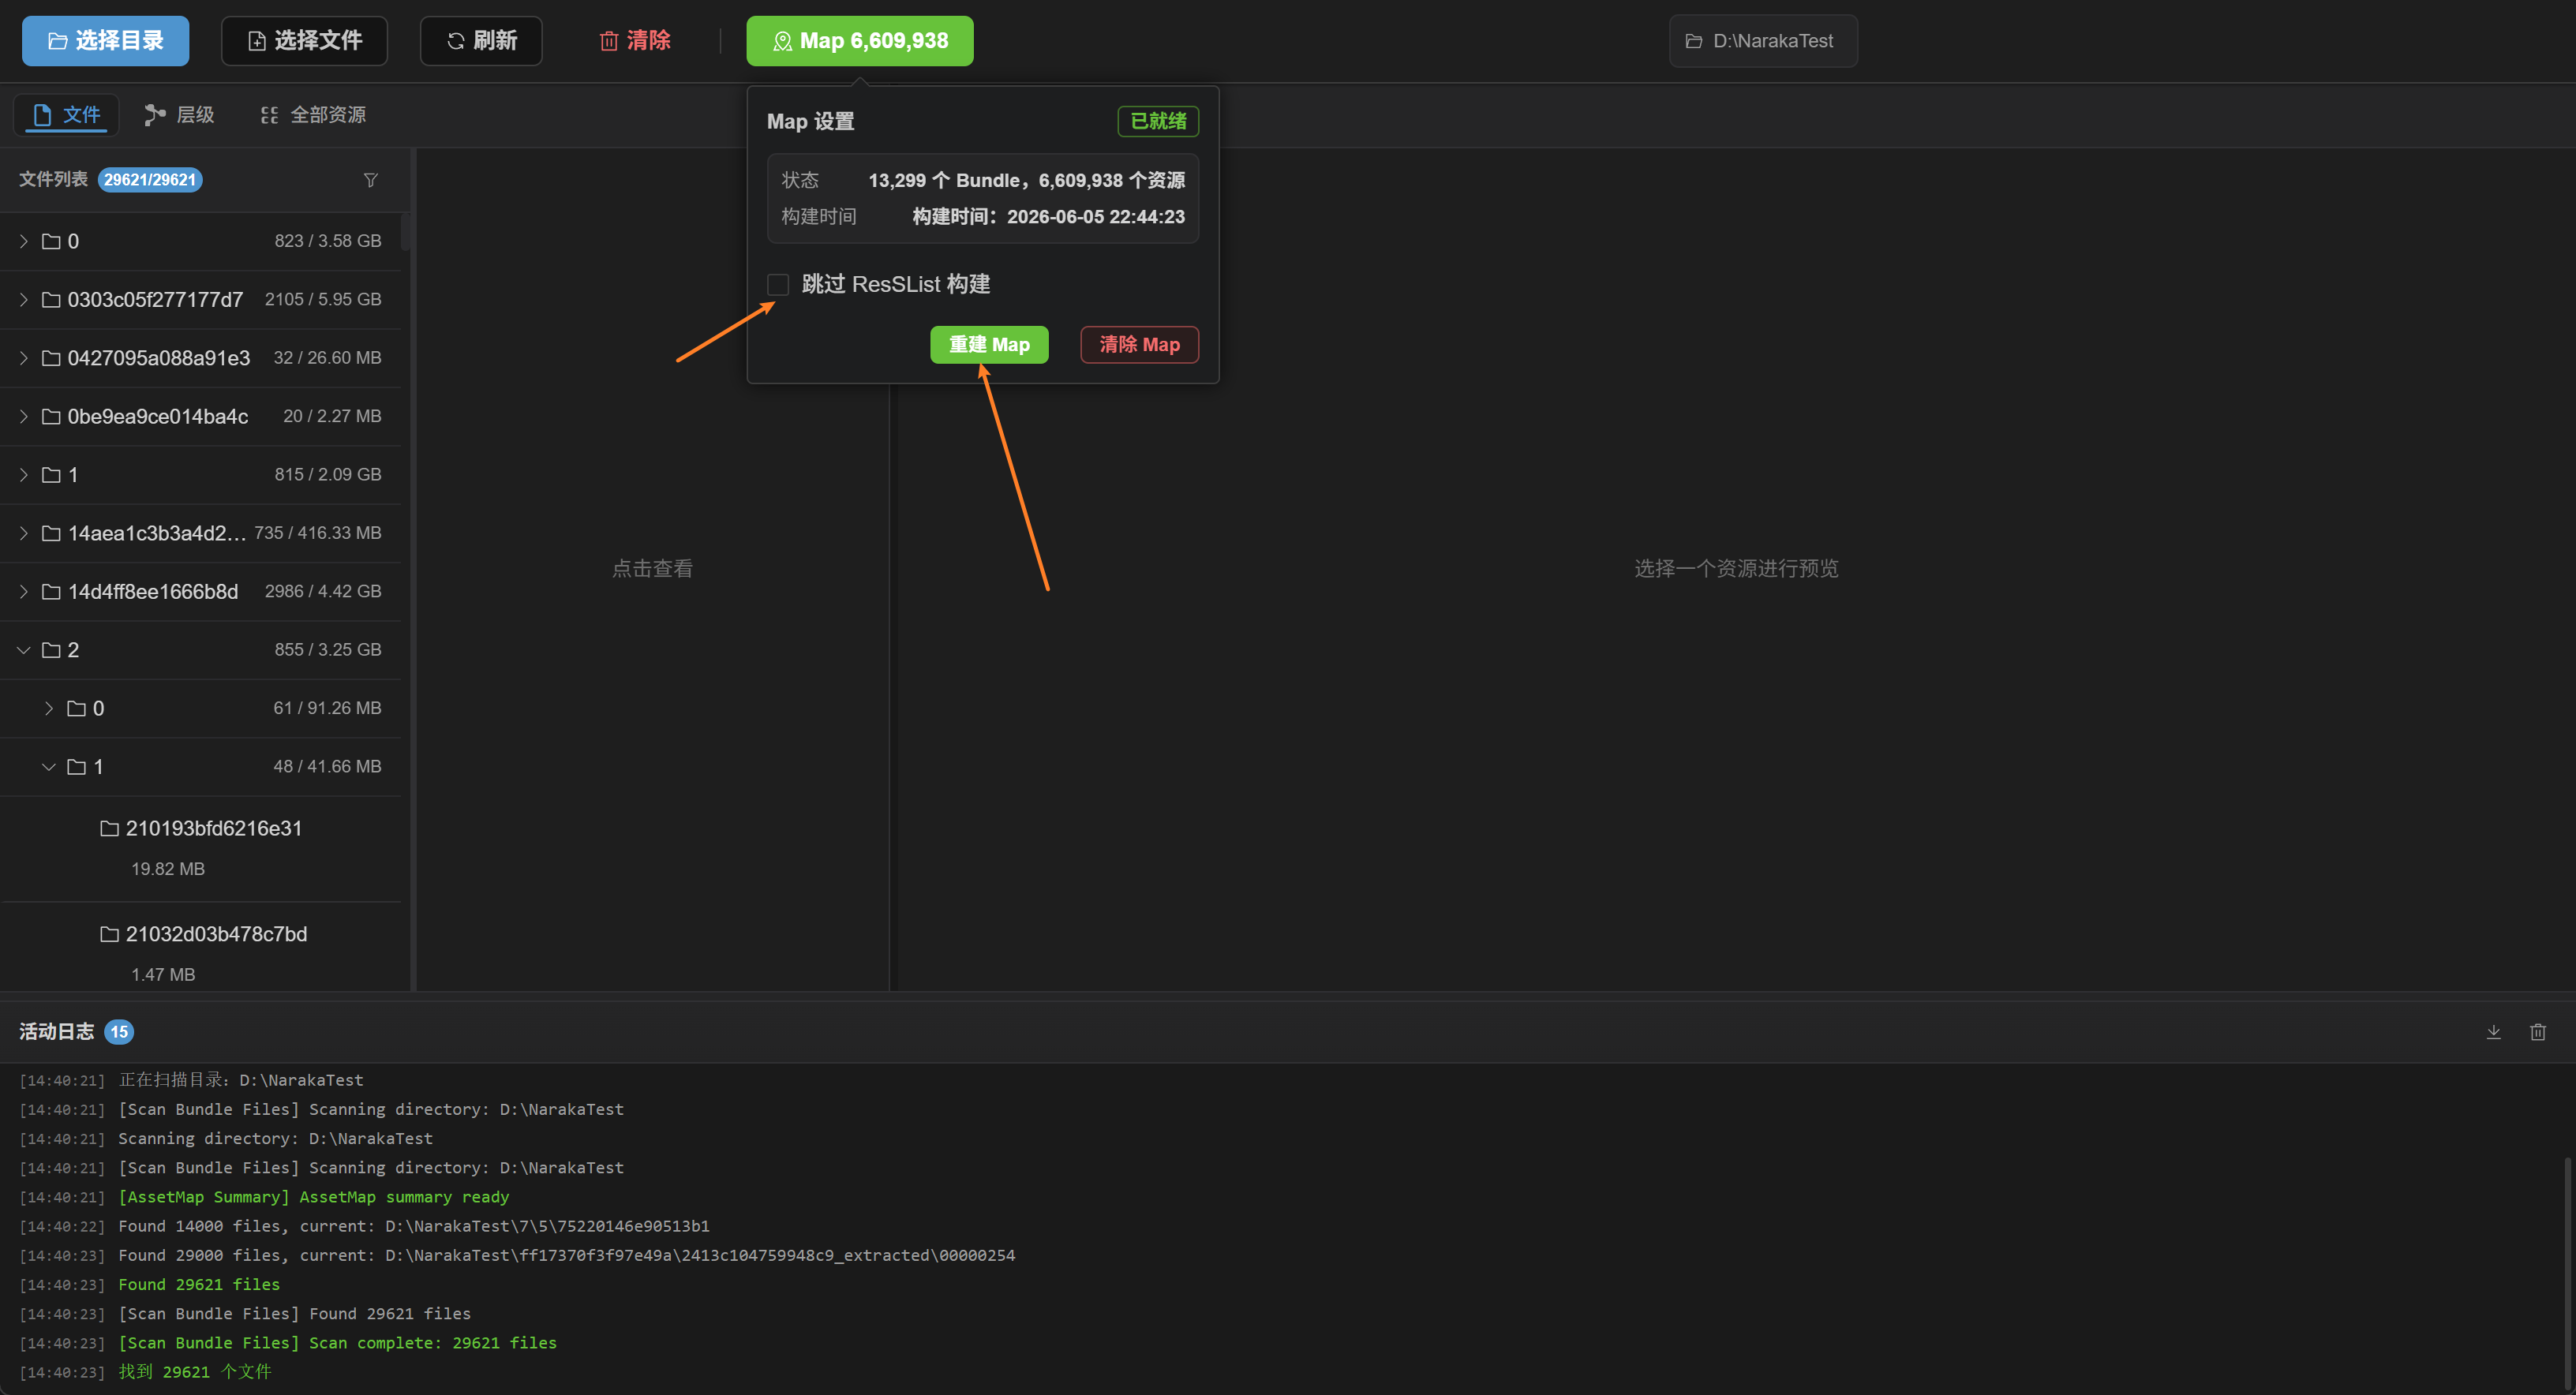This screenshot has height=1395, width=2576.
Task: Click log line 'Found 29621 files' in green
Action: pos(199,1285)
